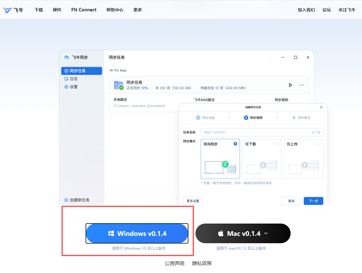This screenshot has height=273, width=362.
Task: Click the Fn Nas device label
Action: [121, 70]
